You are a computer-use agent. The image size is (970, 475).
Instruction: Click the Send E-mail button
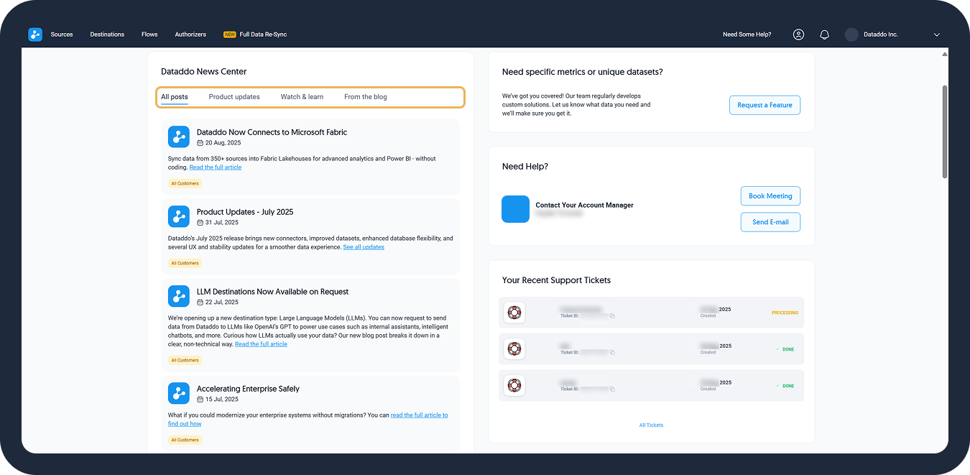(x=770, y=222)
